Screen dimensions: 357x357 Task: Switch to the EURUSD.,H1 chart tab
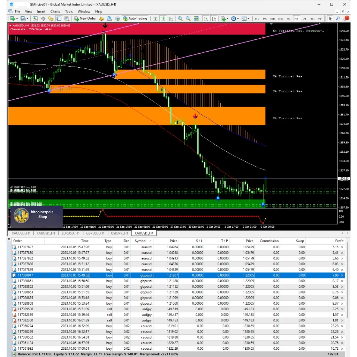(71, 233)
